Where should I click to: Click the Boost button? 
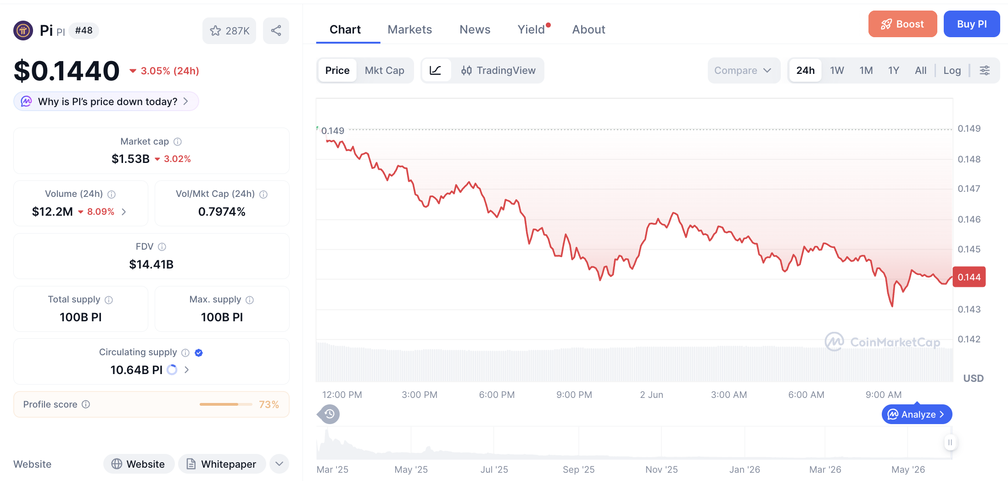[902, 24]
